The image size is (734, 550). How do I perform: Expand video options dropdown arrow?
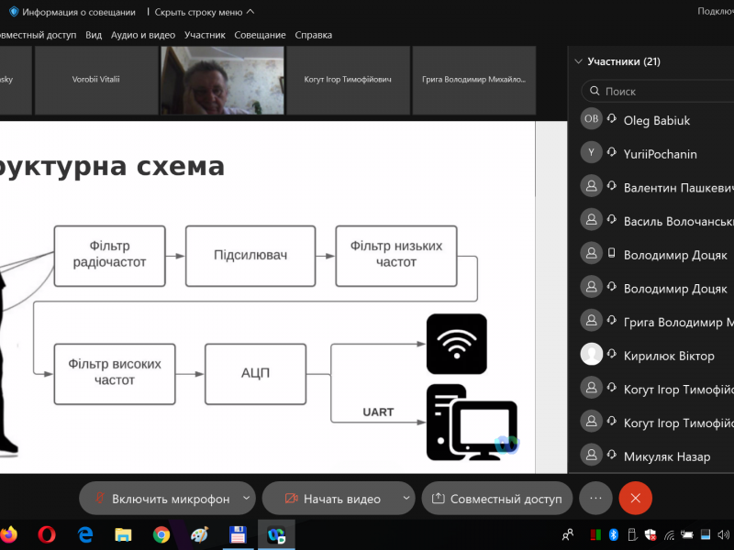point(406,499)
